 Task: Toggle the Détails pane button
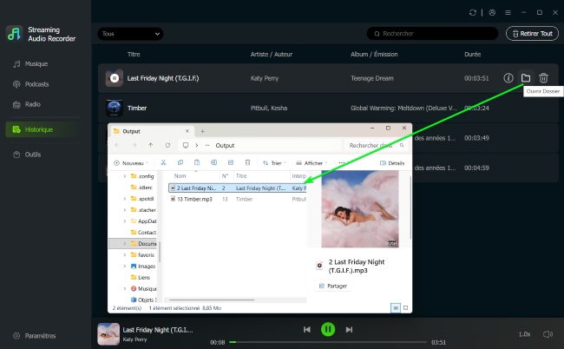392,163
